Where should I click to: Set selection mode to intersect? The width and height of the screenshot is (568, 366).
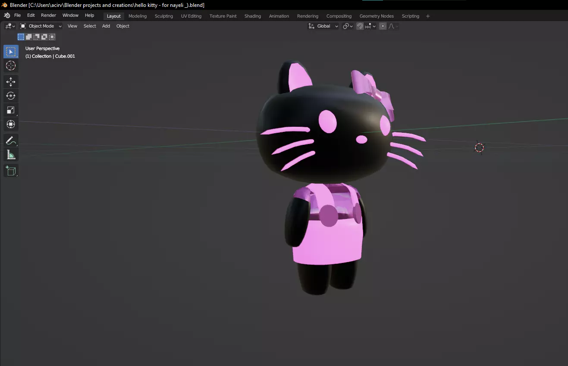coord(52,37)
